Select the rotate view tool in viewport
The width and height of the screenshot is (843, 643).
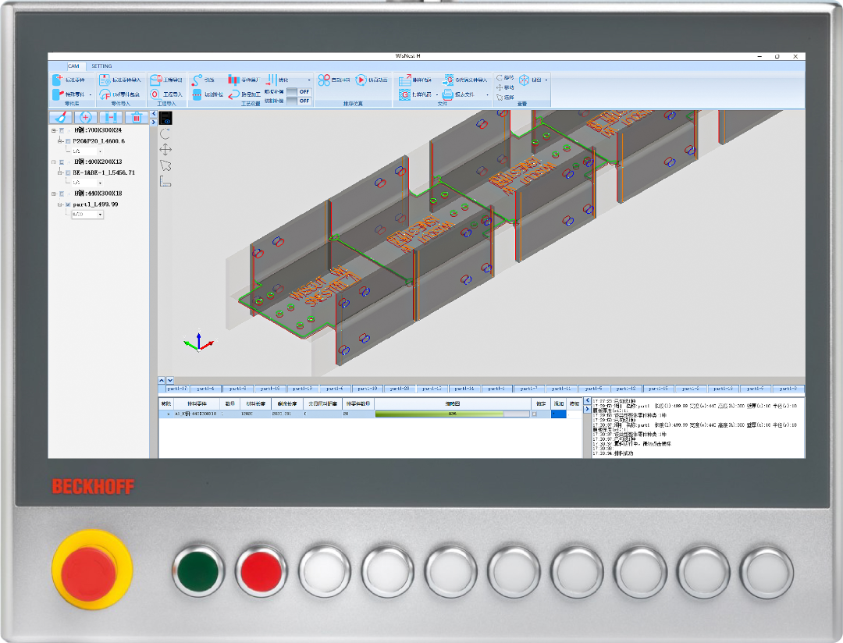pyautogui.click(x=165, y=134)
